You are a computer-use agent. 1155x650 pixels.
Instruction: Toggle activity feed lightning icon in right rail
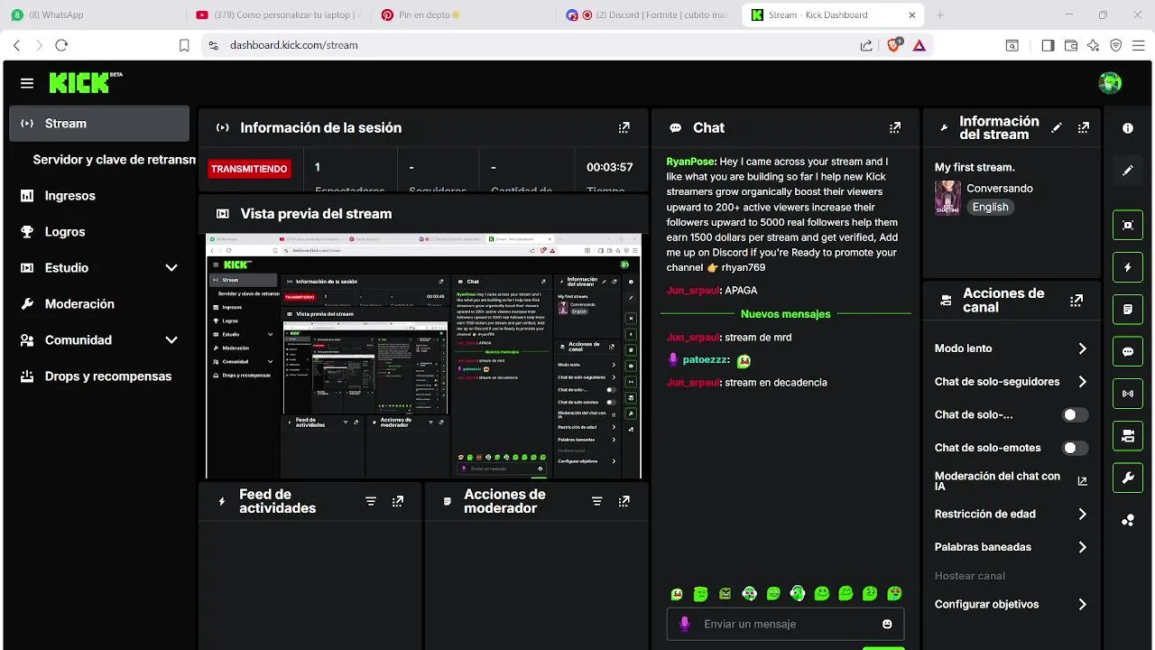coord(1128,267)
